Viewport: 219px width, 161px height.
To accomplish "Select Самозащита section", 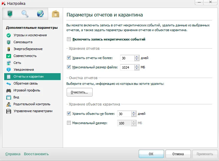I will pos(32,42).
